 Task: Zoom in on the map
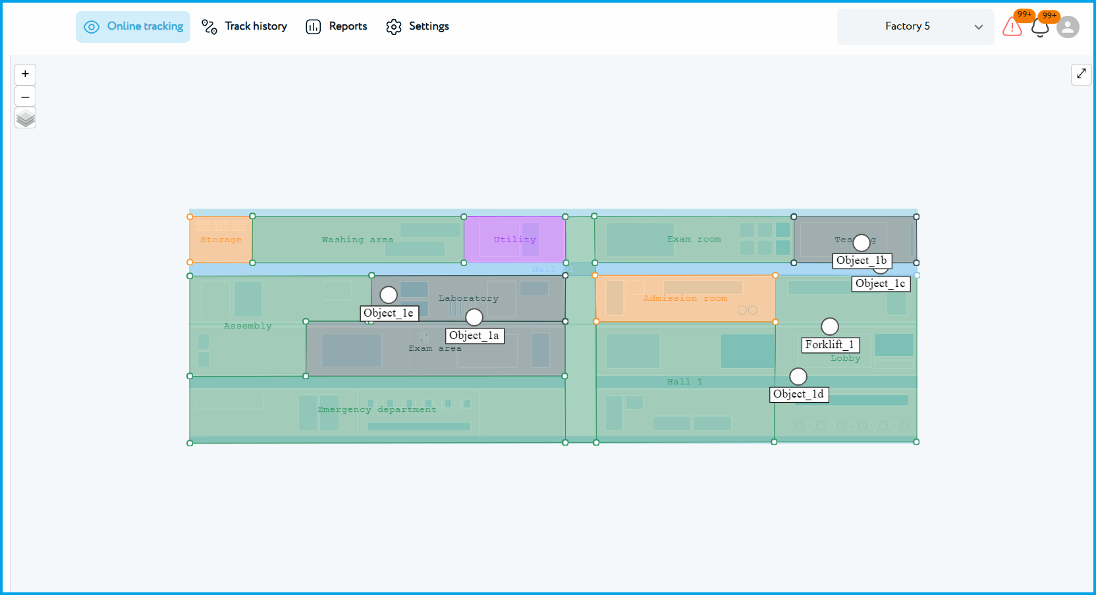(x=25, y=74)
